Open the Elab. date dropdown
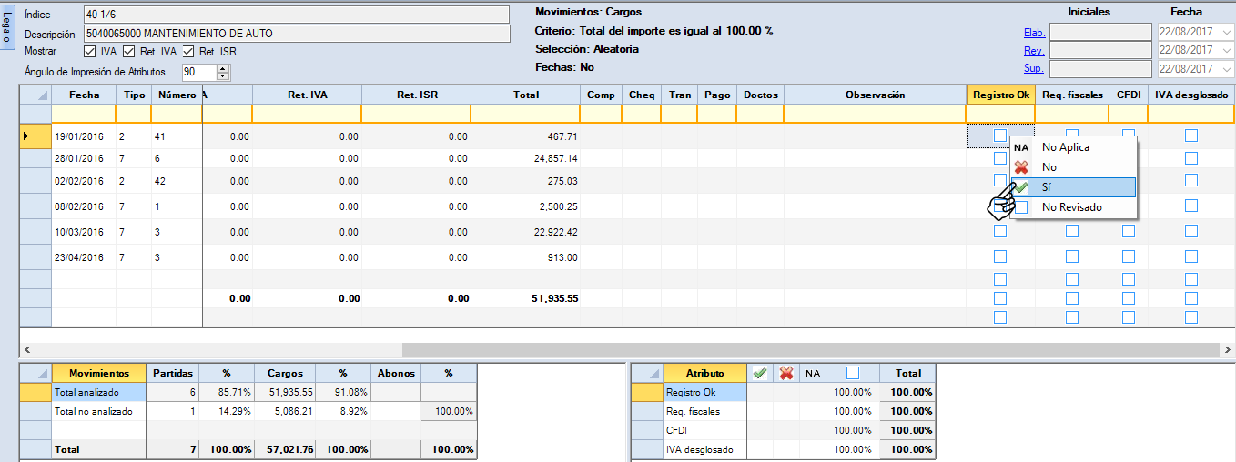1236x462 pixels. coord(1228,33)
